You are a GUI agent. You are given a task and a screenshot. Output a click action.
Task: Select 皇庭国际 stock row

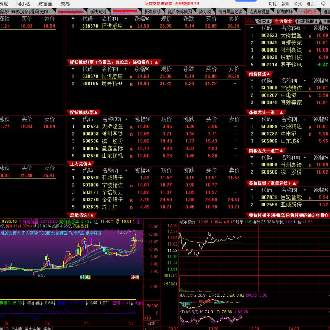(x=156, y=149)
